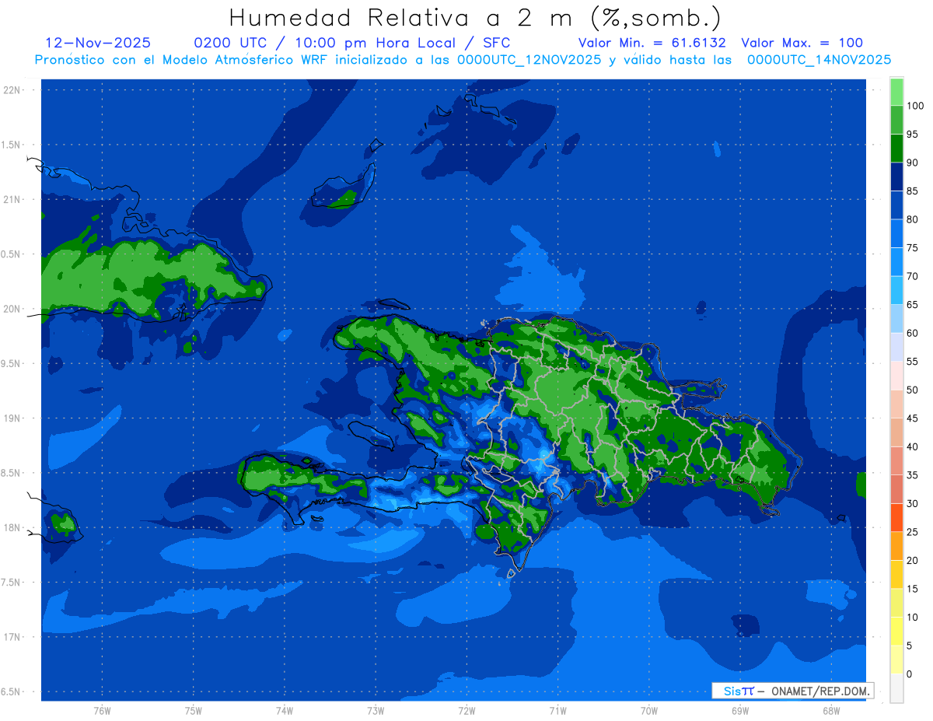Select the cyan swatch between 65 and 70

(896, 290)
